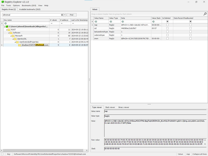This screenshot has width=208, height=156.
Task: Select the UserExtendedProperties folder icon
Action: point(17,42)
